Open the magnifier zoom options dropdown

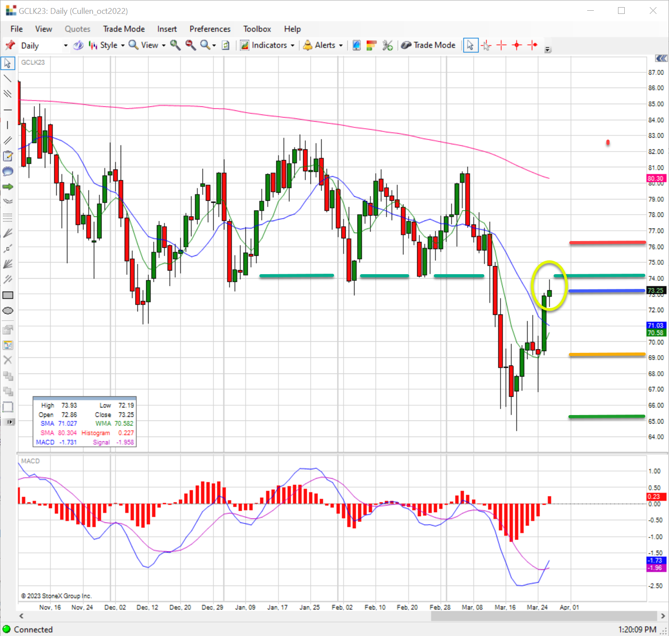tap(208, 45)
